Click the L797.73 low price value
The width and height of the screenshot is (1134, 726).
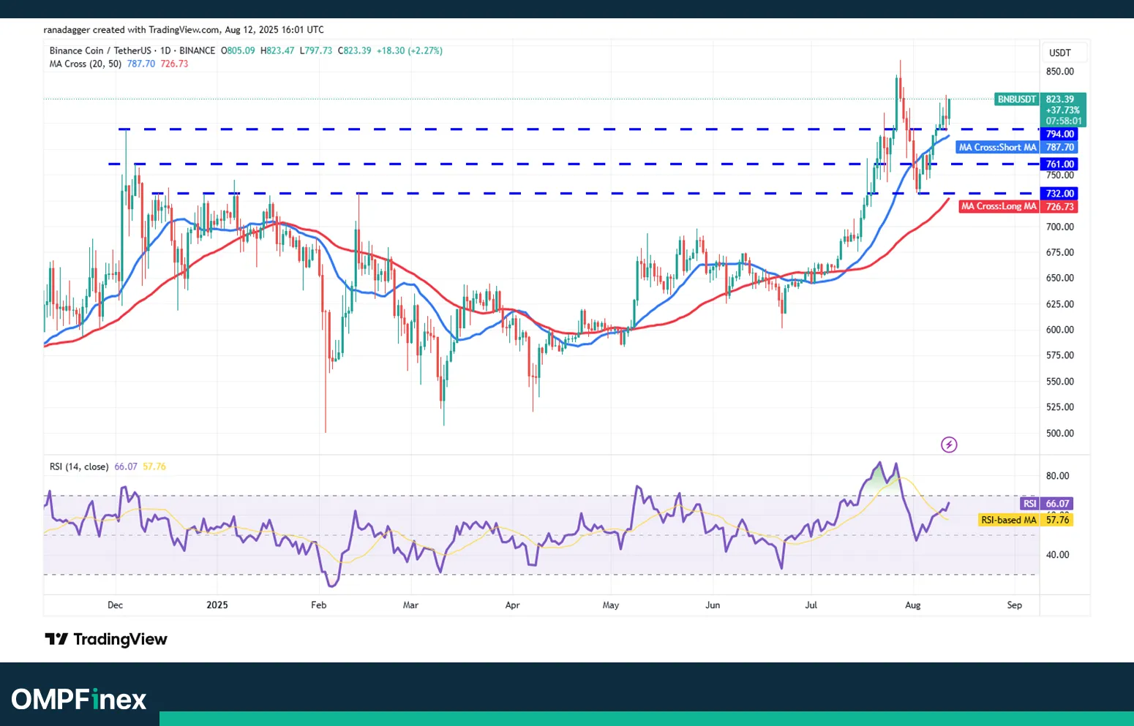[316, 51]
